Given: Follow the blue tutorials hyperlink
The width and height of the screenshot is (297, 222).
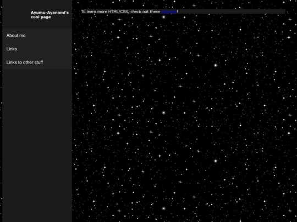Looking at the screenshot, I should click(169, 12).
